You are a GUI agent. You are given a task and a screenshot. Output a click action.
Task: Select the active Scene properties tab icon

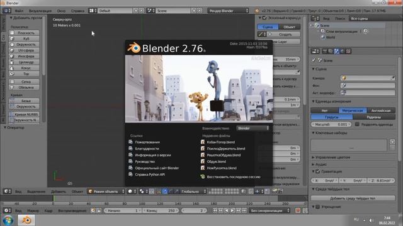336,51
